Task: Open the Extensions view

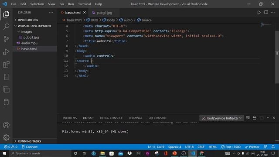Action: click(x=6, y=65)
